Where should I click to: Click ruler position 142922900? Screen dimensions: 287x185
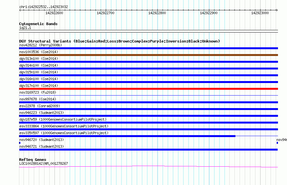coord(209,13)
